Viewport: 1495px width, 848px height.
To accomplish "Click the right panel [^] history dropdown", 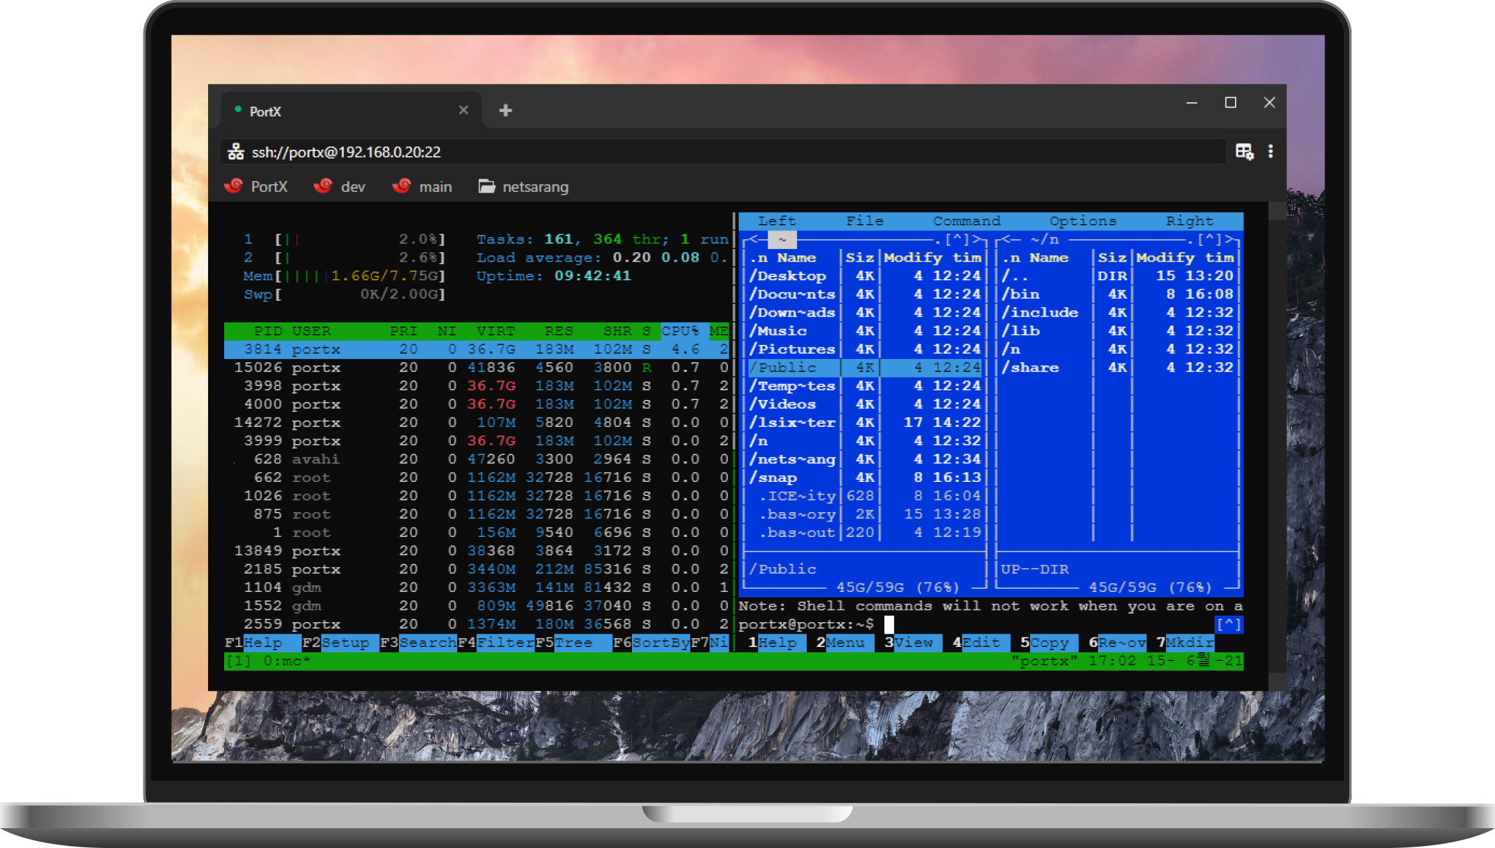I will [1209, 239].
